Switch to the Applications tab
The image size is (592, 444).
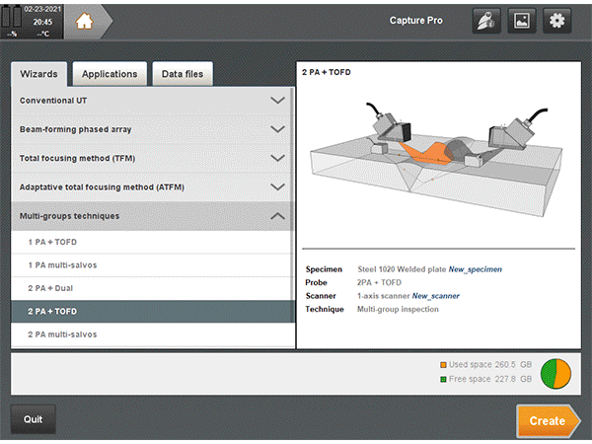pyautogui.click(x=110, y=74)
